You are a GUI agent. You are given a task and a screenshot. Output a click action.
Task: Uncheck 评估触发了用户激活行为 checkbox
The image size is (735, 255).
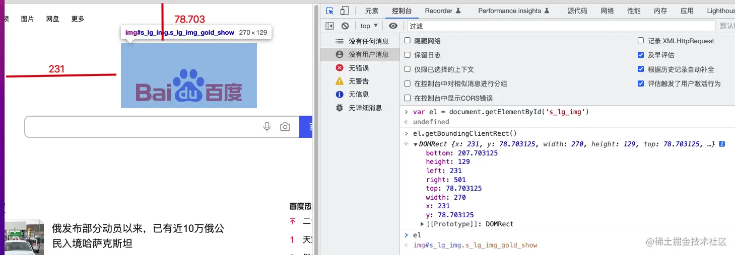pyautogui.click(x=641, y=83)
